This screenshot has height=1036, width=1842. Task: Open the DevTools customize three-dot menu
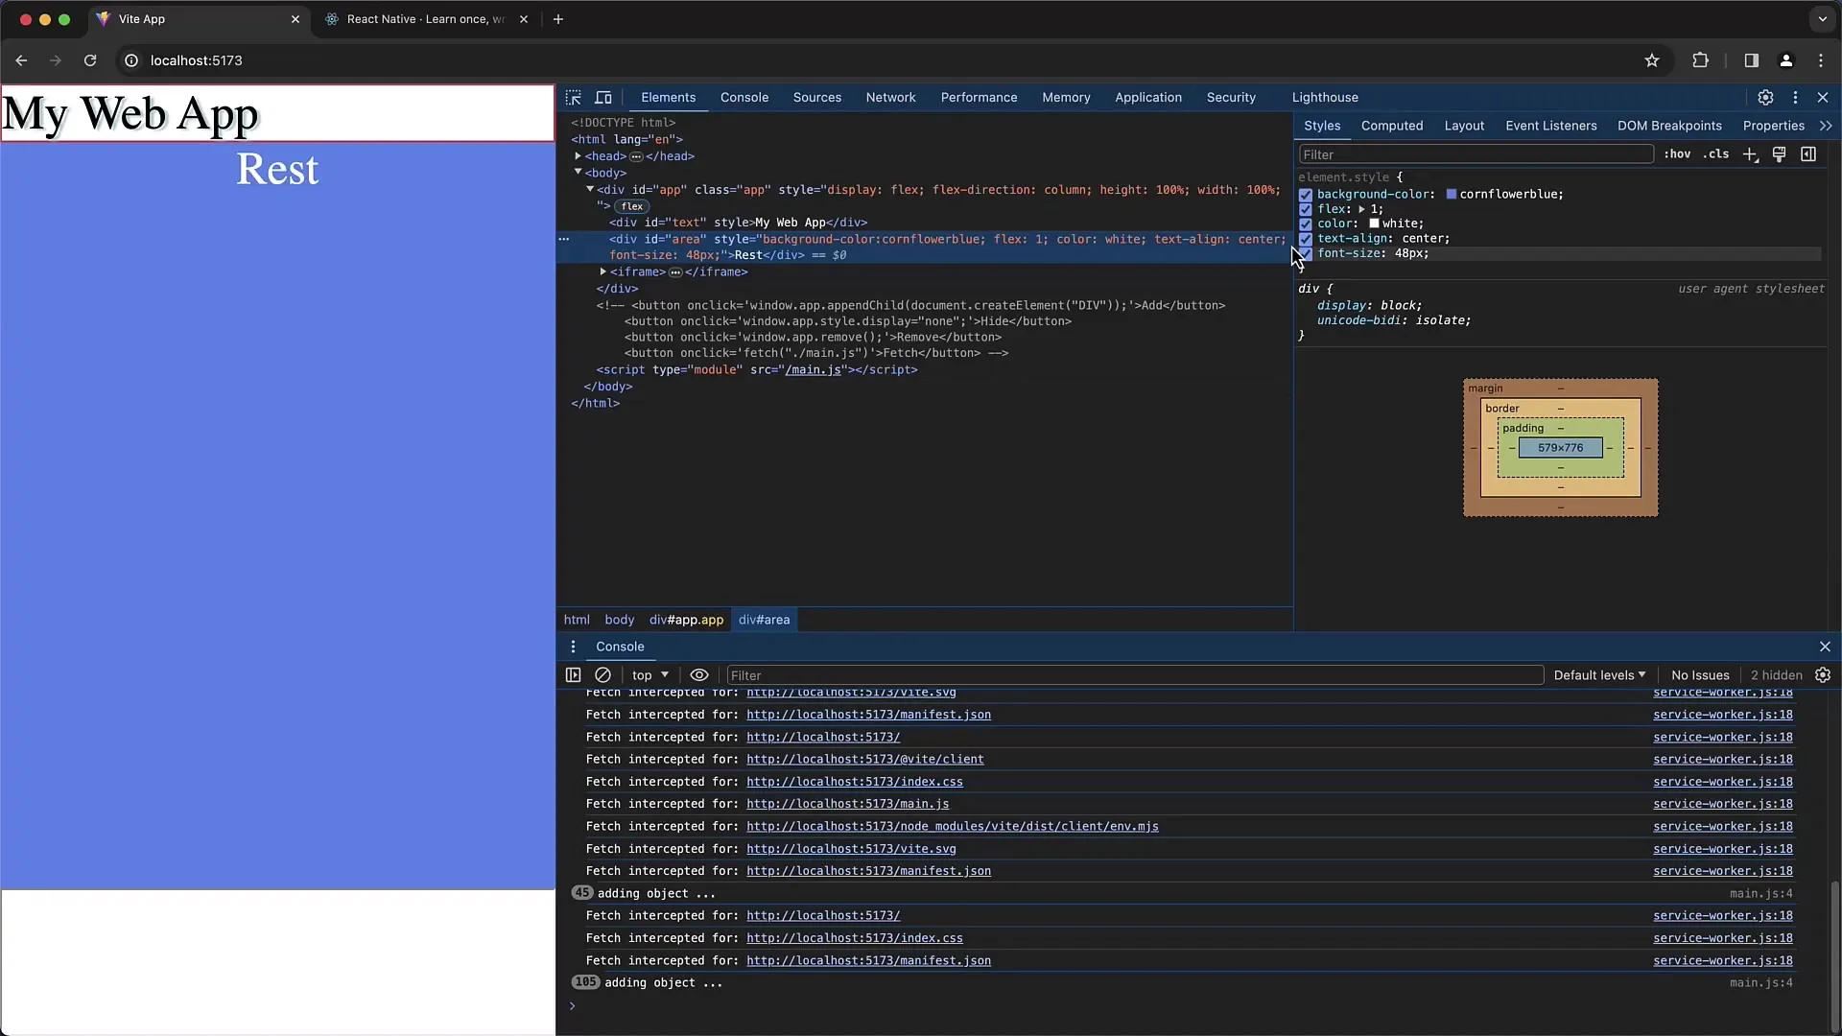click(1795, 98)
